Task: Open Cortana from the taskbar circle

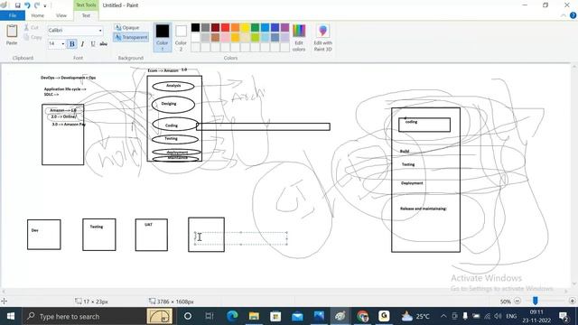Action: tap(188, 316)
